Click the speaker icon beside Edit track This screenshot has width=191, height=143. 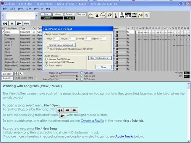[x=16, y=74]
